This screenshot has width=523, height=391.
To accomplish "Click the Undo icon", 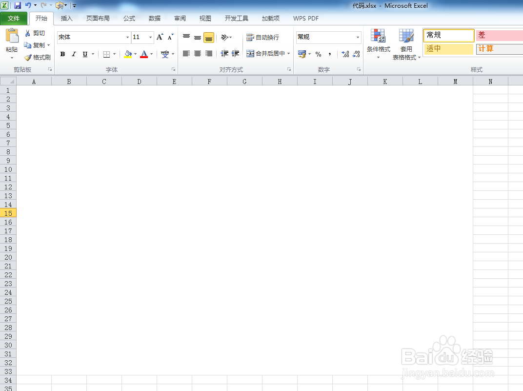I will [28, 5].
